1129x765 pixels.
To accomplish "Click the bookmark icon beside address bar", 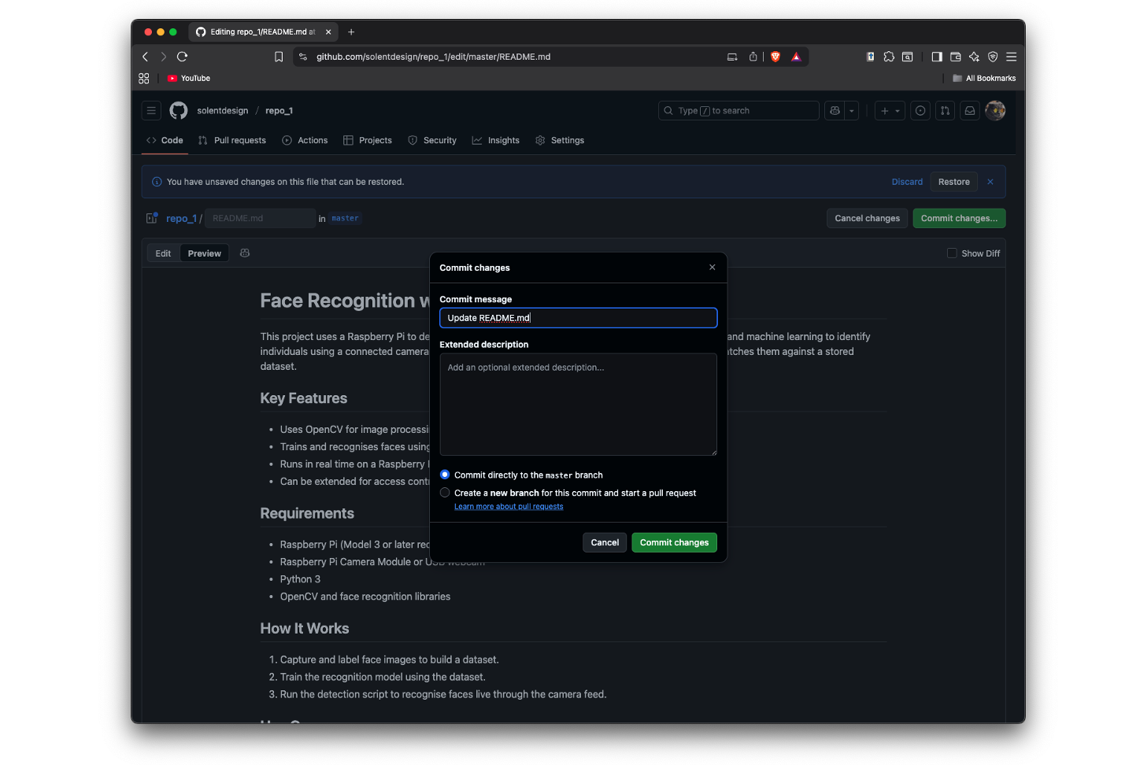I will coord(279,57).
